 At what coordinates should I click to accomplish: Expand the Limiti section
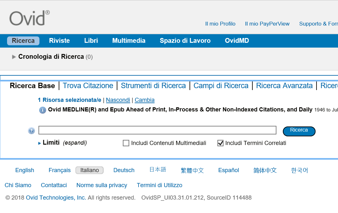(x=51, y=143)
